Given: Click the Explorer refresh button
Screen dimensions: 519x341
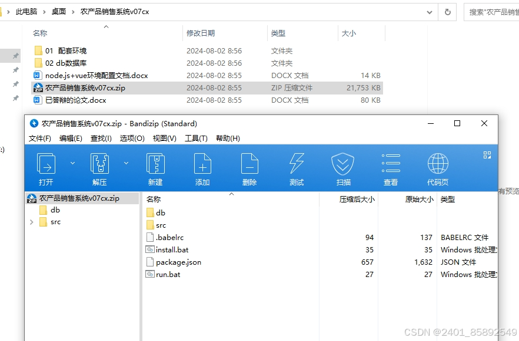Looking at the screenshot, I should (447, 12).
